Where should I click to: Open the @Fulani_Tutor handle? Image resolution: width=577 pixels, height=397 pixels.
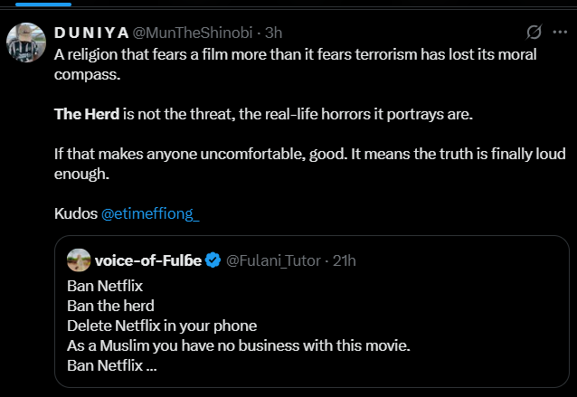272,260
